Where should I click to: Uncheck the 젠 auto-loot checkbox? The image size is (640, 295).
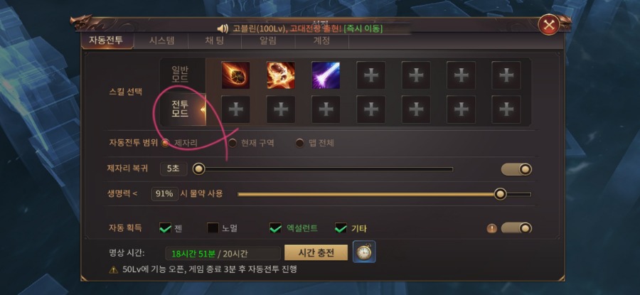165,228
